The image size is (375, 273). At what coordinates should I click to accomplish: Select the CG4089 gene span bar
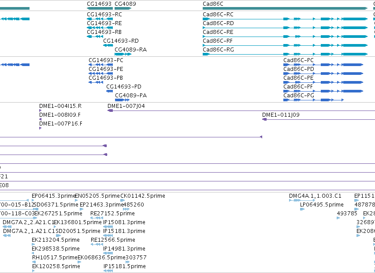pyautogui.click(x=123, y=8)
